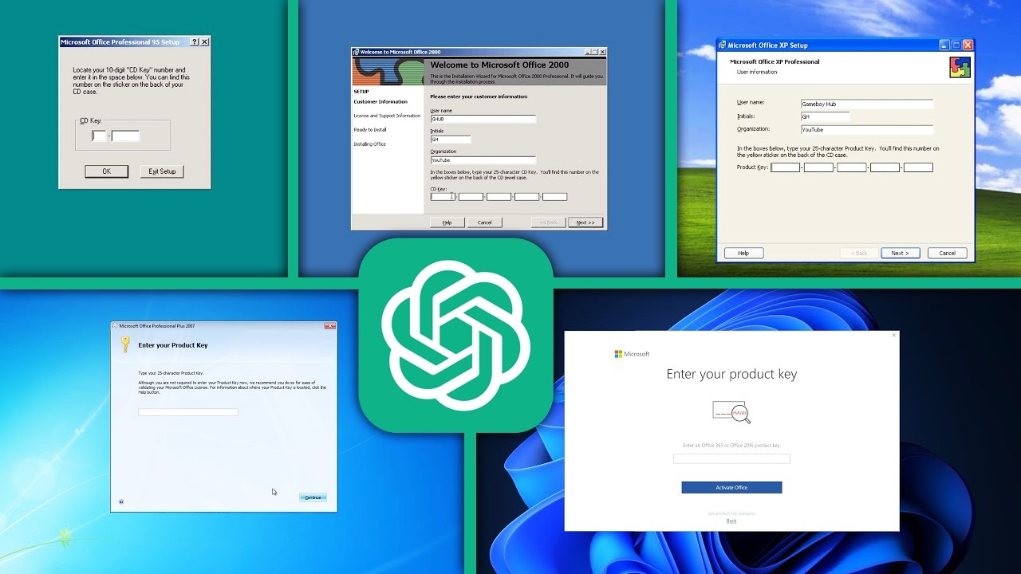The width and height of the screenshot is (1021, 574).
Task: Minimize the Office XP Setup window
Action: point(944,45)
